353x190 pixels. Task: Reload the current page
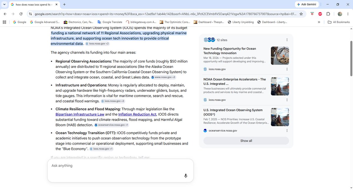(x=21, y=14)
